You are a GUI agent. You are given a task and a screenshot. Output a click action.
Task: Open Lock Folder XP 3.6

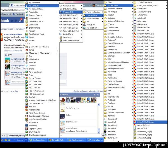(x=36, y=104)
